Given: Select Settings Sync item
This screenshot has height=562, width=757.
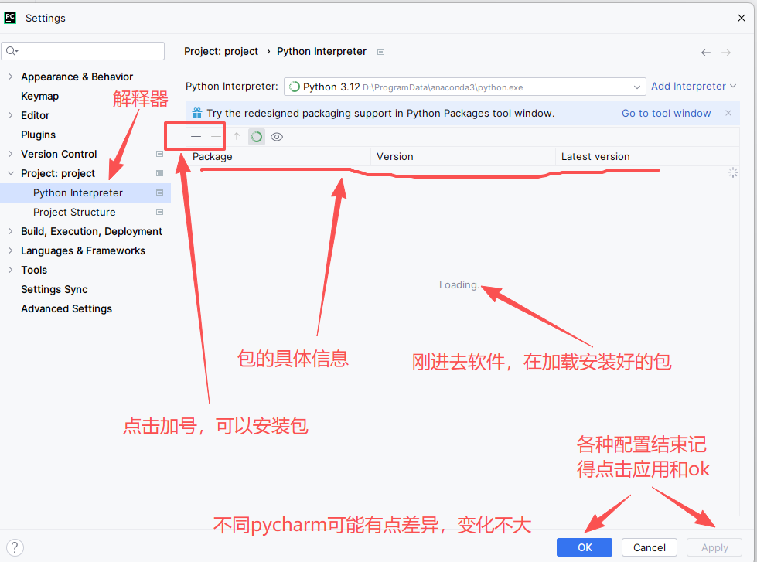Looking at the screenshot, I should (x=54, y=289).
